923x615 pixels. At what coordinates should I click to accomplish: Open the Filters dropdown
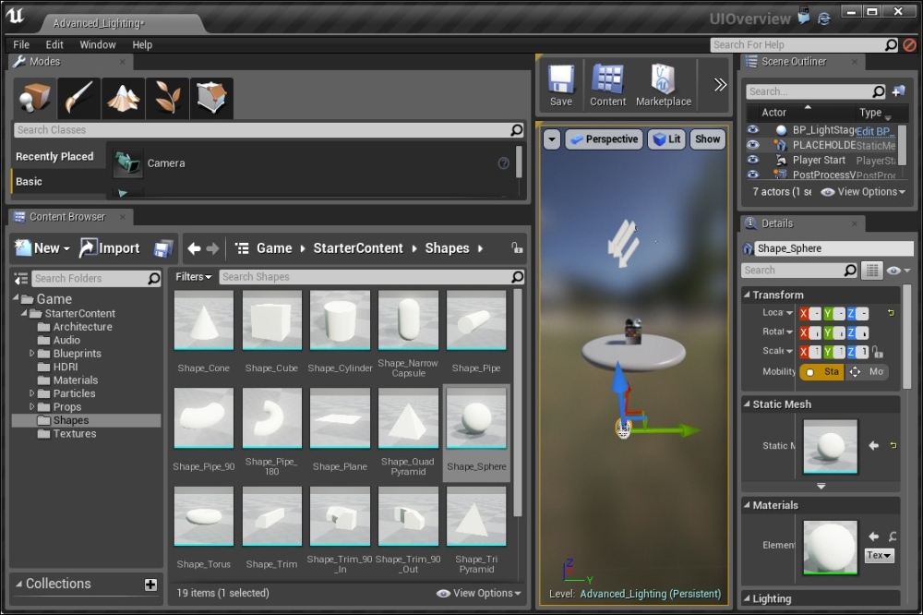[x=194, y=277]
